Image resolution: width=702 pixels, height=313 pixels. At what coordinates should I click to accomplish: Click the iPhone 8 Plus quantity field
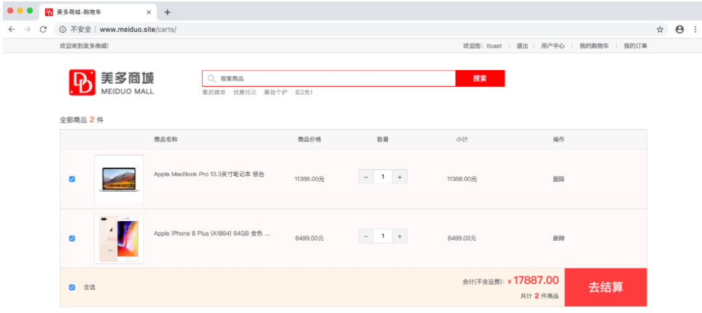[x=383, y=236]
